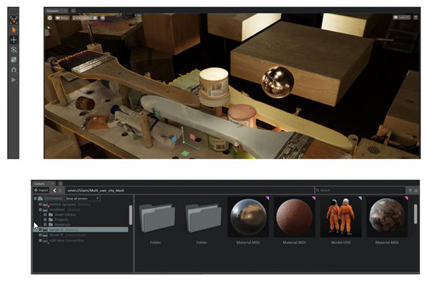Viewport: 429px width, 281px height.
Task: Click the tree pane vertical scrollbar
Action: pos(131,215)
